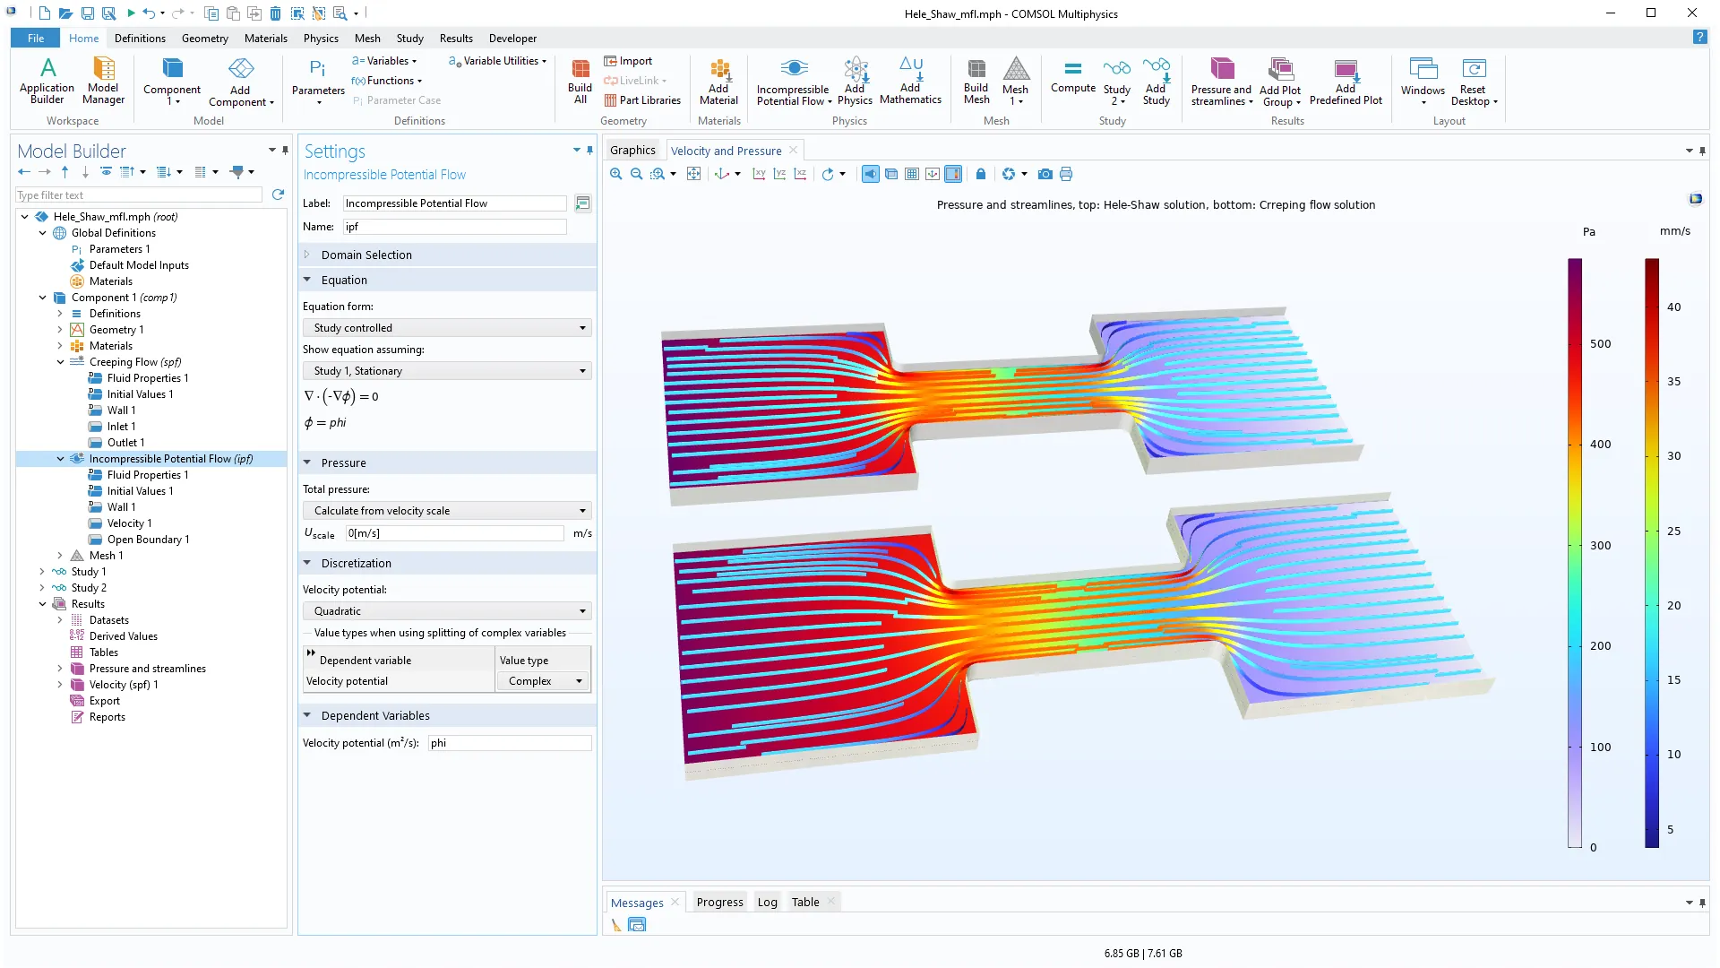Switch to the Log tab
The height and width of the screenshot is (968, 1720).
[767, 903]
